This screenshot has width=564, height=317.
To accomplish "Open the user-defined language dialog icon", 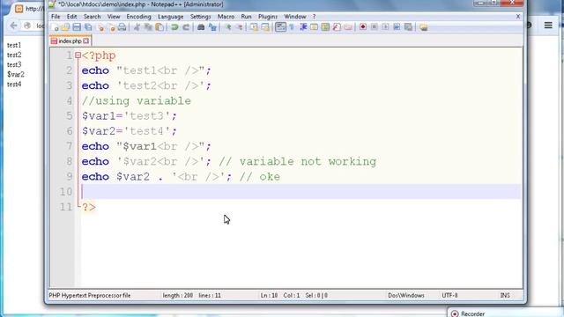I will point(314,27).
